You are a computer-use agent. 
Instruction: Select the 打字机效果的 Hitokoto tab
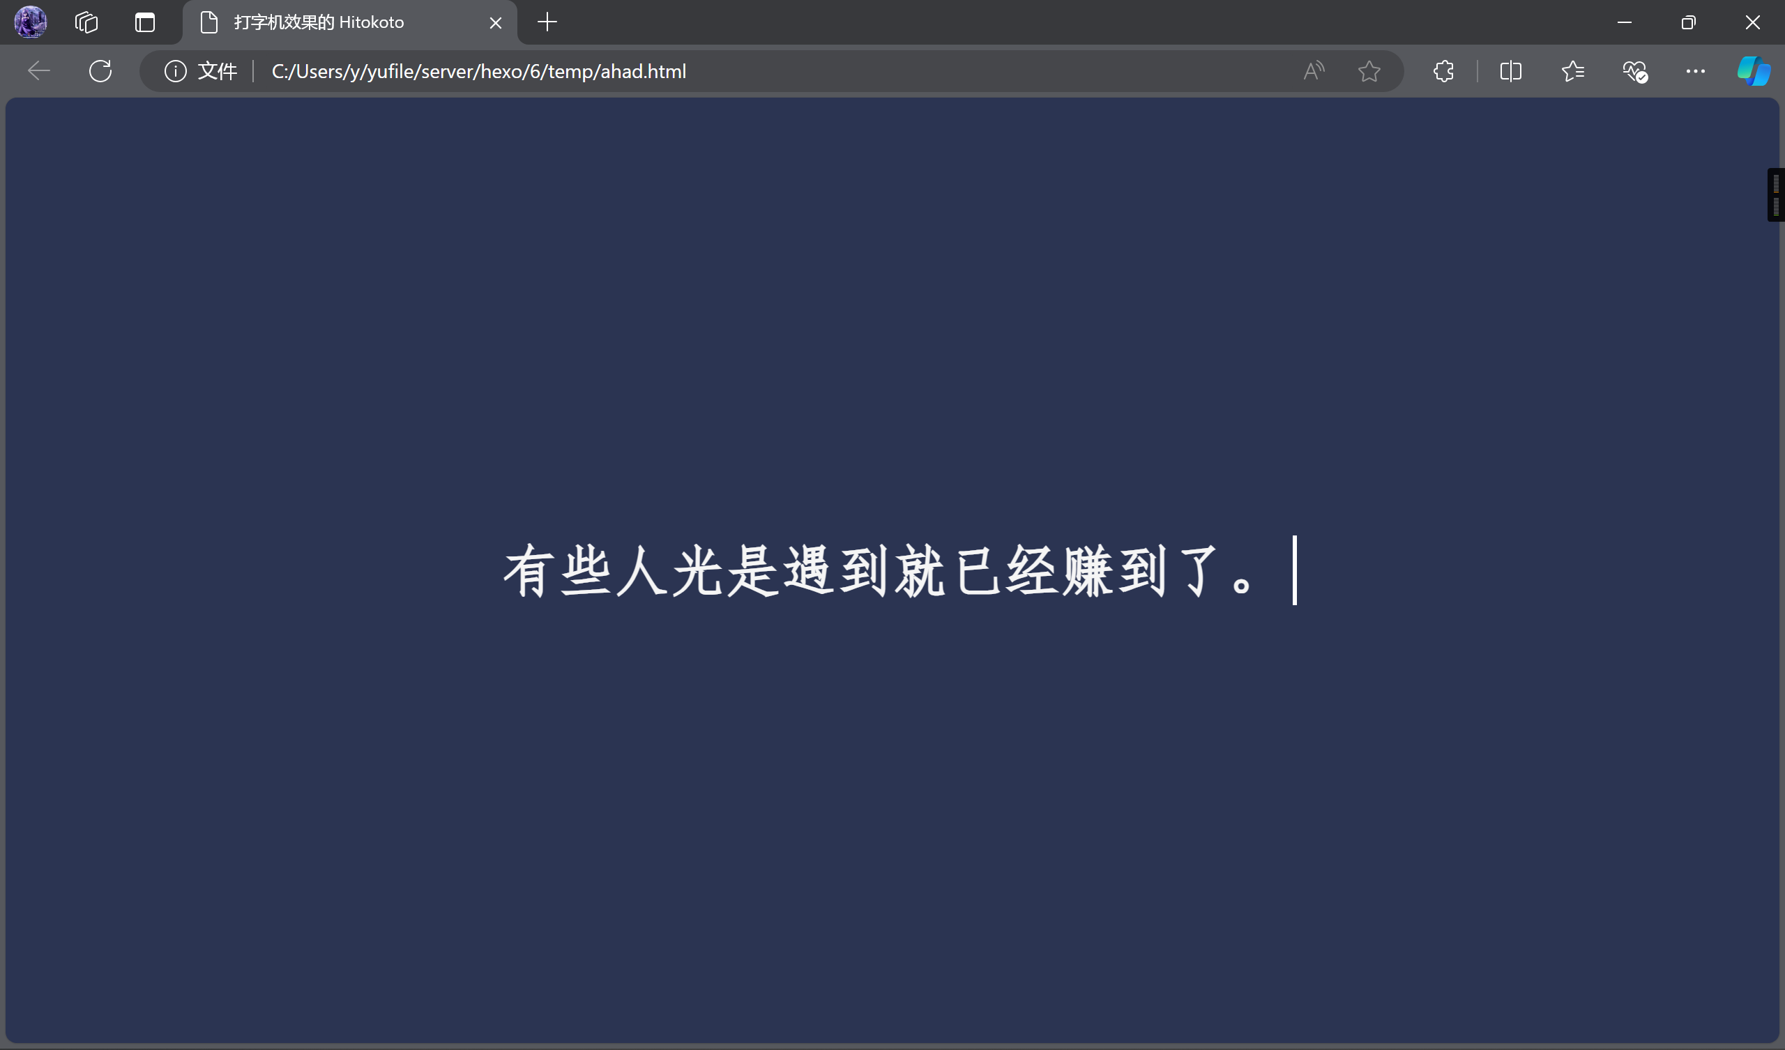(319, 23)
